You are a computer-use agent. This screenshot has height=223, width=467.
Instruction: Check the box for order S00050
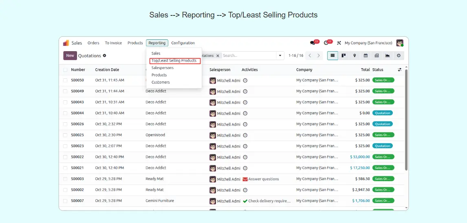click(x=65, y=80)
